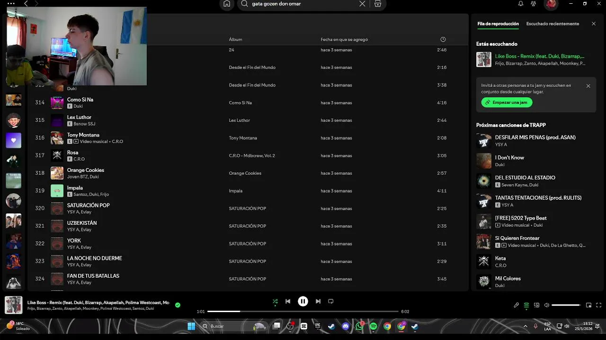Viewport: 606px width, 340px height.
Task: Pause the current song
Action: click(303, 301)
